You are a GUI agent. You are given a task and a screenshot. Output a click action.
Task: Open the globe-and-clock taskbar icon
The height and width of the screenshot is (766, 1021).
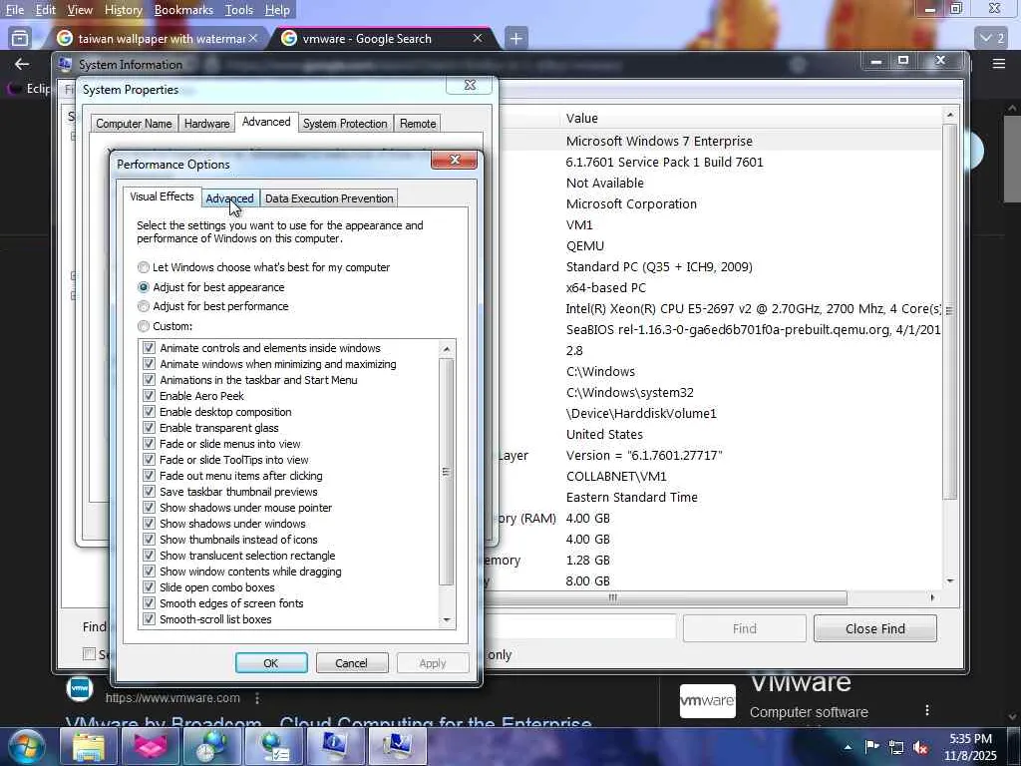(212, 746)
